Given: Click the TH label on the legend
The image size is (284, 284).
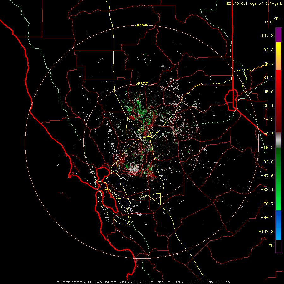Looking at the screenshot, I should (x=271, y=246).
